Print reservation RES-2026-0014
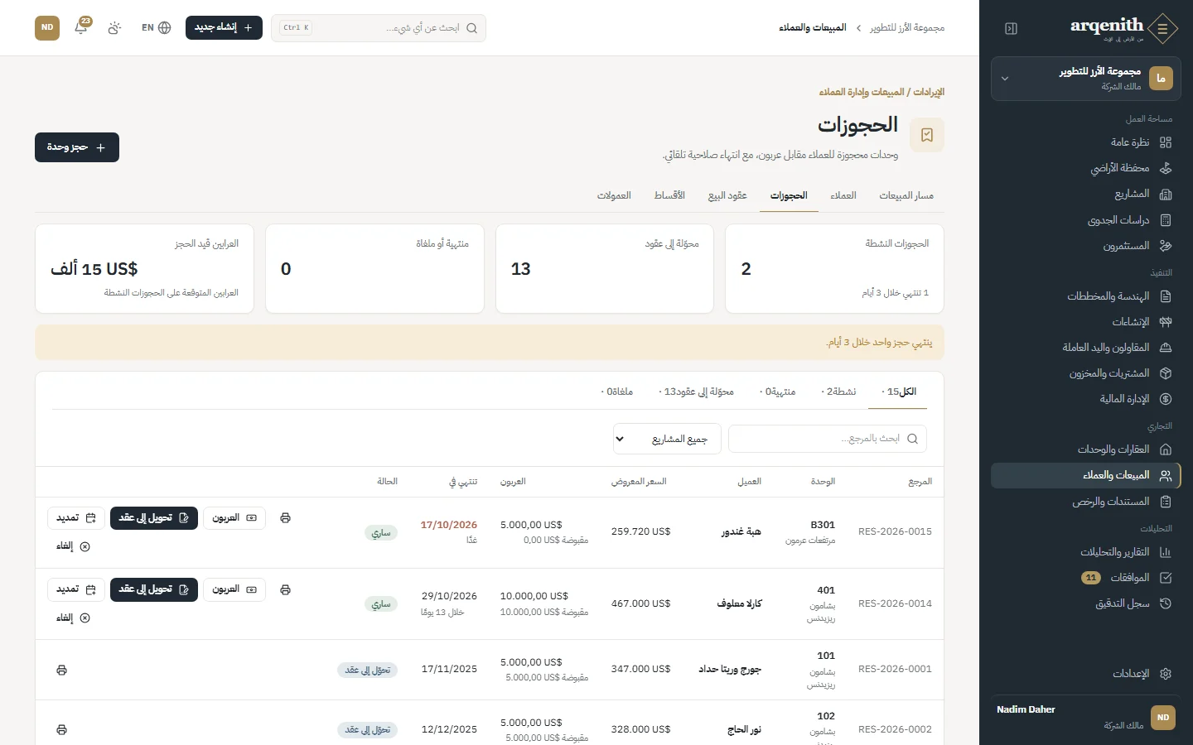1193x745 pixels. pyautogui.click(x=285, y=589)
